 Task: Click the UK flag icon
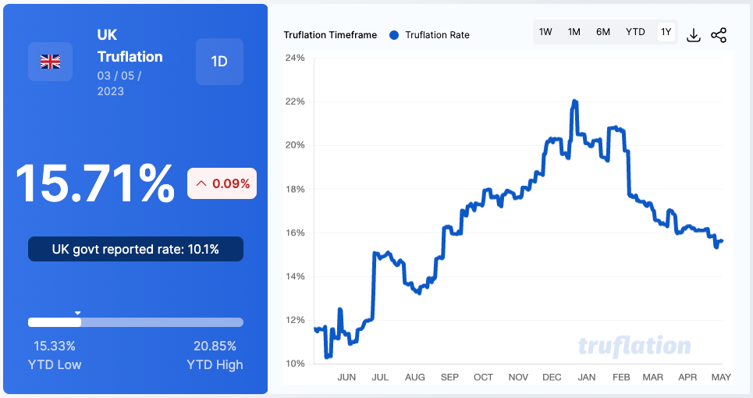click(51, 61)
